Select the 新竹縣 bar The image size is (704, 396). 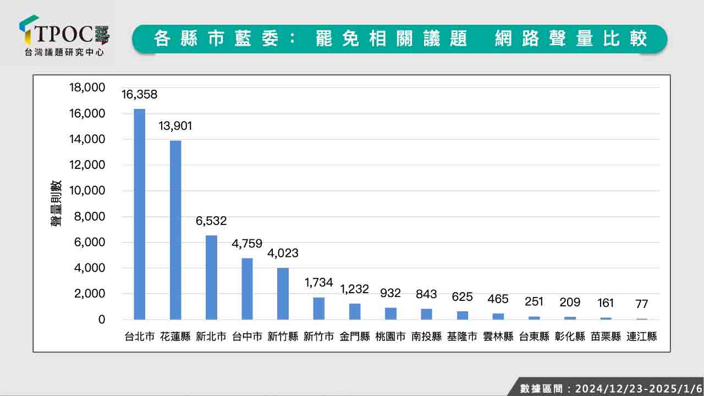click(x=283, y=294)
